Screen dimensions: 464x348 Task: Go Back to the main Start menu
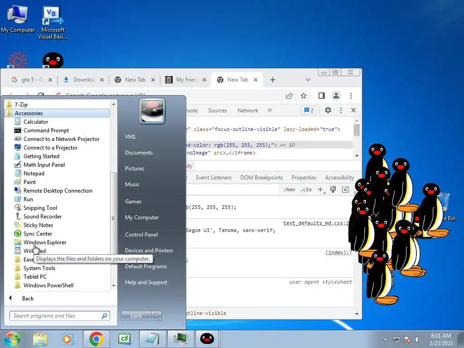coord(28,298)
